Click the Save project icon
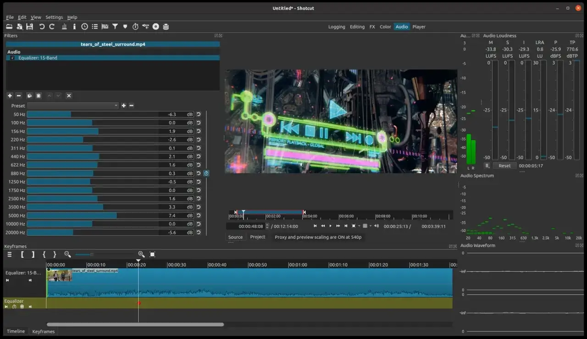Image resolution: width=587 pixels, height=339 pixels. 29,27
